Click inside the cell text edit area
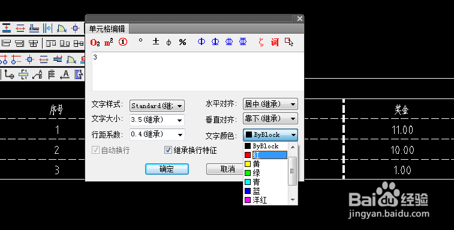Viewport: 454px width, 230px height. [x=198, y=71]
